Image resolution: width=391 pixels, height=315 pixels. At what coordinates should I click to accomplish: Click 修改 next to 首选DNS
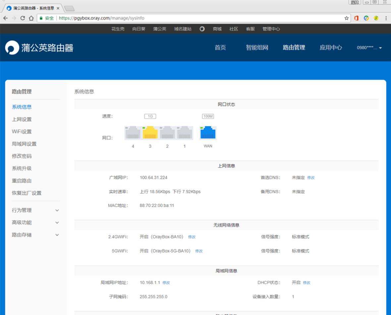click(x=311, y=178)
